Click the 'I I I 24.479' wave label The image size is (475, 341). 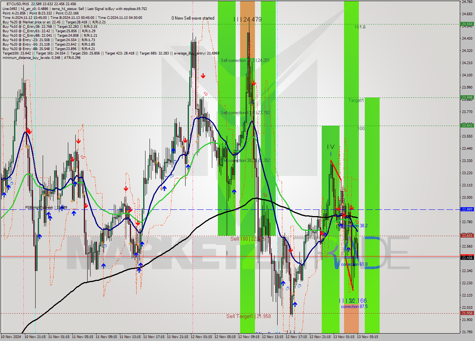pos(248,19)
